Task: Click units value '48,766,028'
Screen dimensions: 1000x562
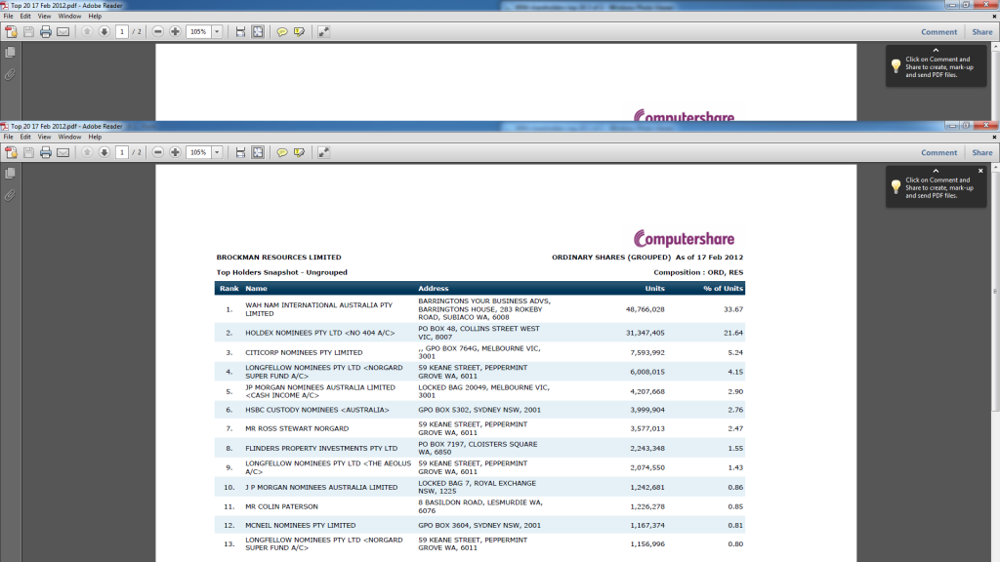Action: point(645,309)
